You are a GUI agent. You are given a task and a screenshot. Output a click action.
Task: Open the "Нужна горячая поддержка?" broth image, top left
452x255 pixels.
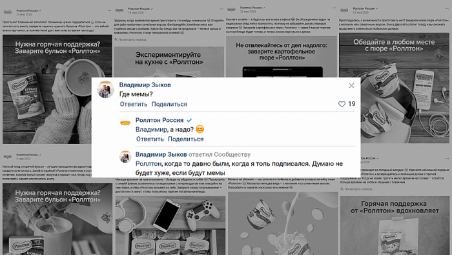tap(57, 89)
